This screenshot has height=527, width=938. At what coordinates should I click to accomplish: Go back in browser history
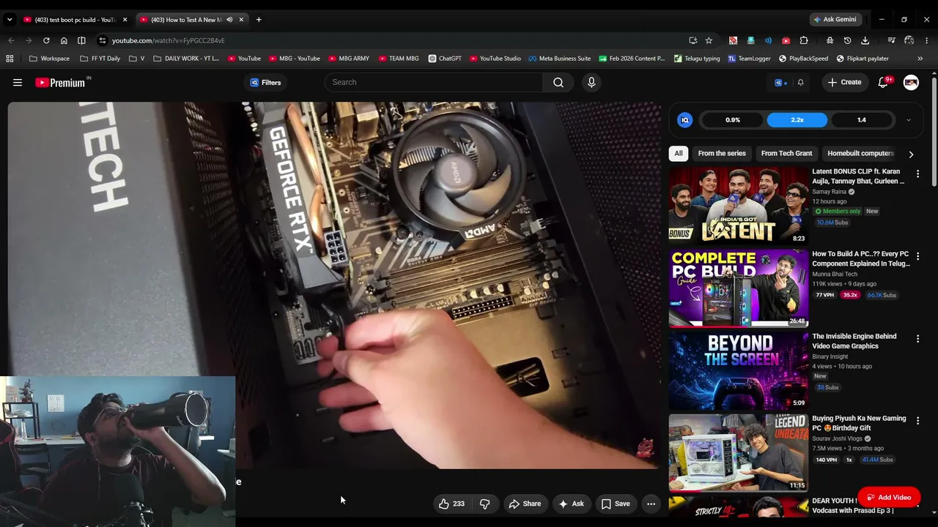point(11,40)
